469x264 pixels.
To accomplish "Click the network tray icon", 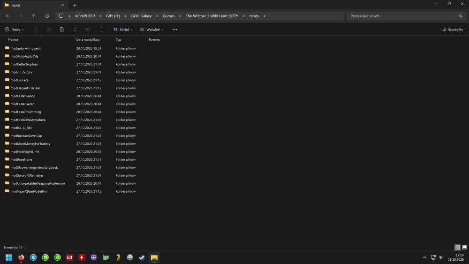I will (x=433, y=257).
